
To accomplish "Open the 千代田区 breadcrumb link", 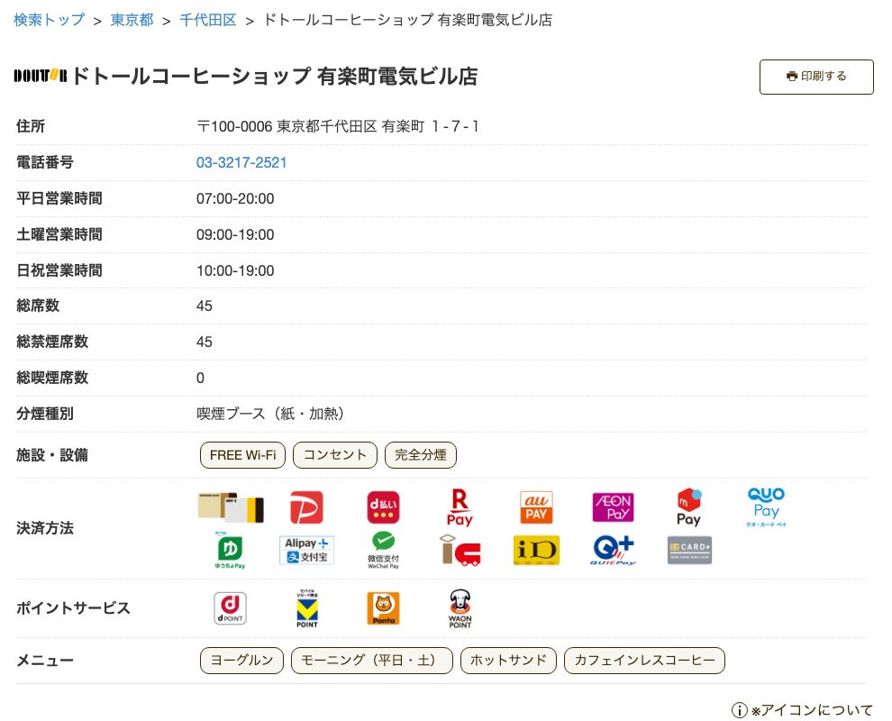I will click(x=207, y=20).
